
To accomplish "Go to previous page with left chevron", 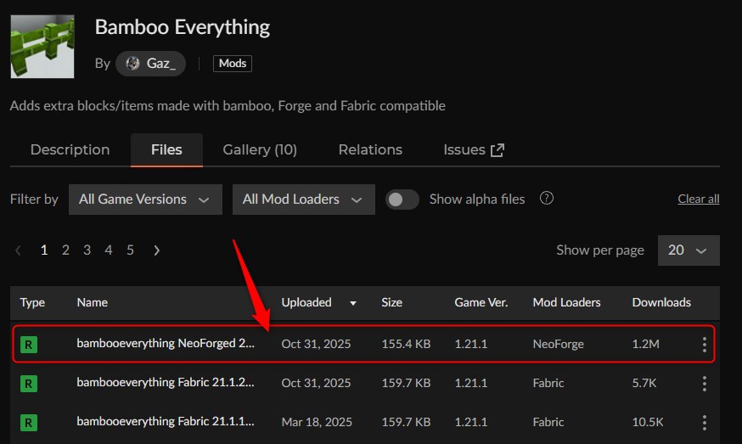I will click(18, 250).
